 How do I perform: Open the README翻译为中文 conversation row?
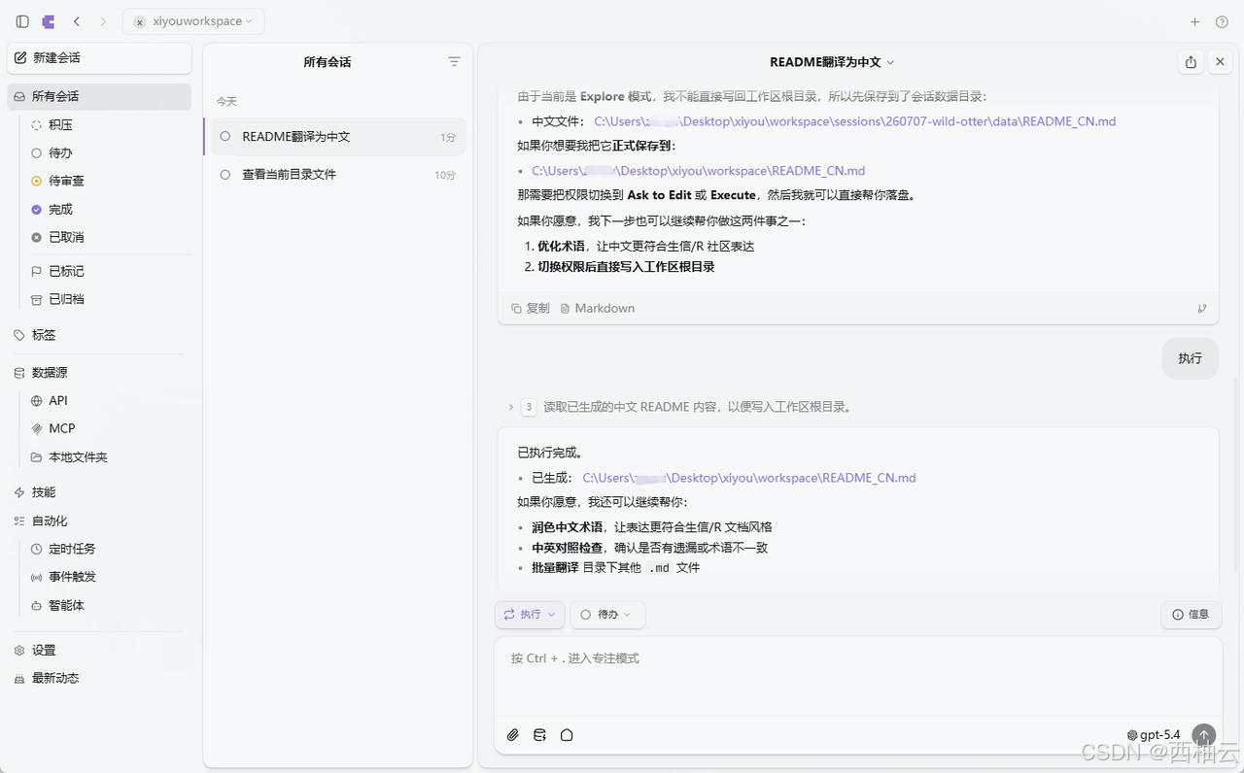click(x=336, y=137)
